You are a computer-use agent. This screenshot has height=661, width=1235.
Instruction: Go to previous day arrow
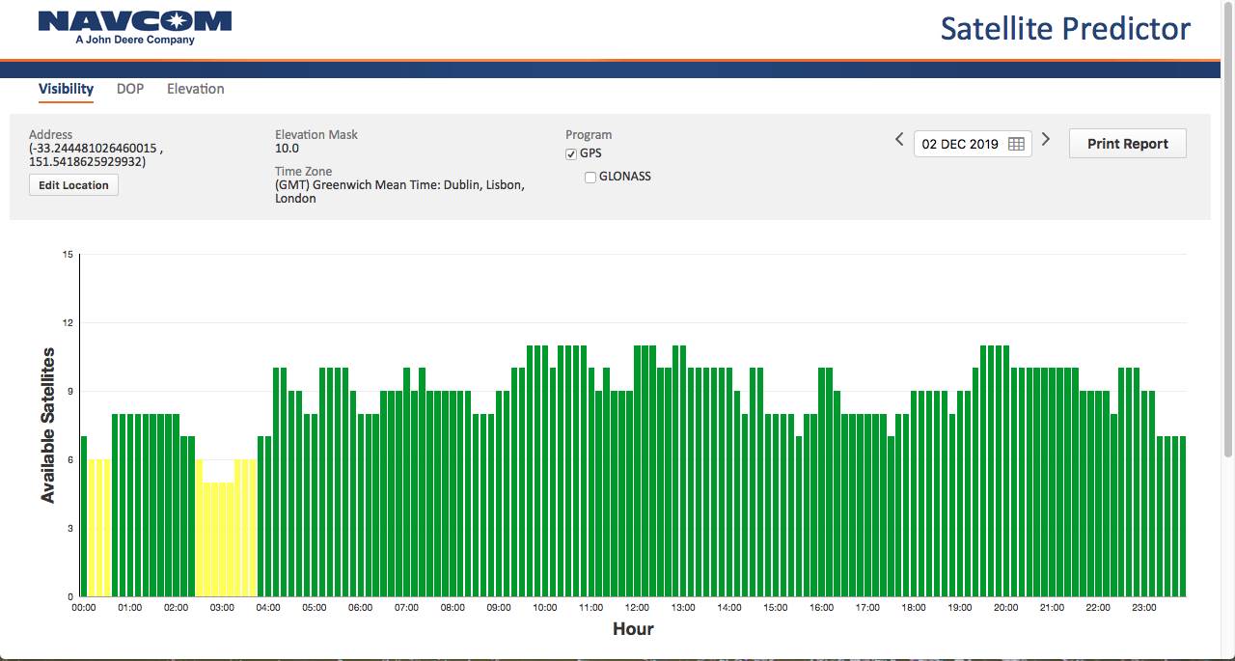(x=899, y=141)
